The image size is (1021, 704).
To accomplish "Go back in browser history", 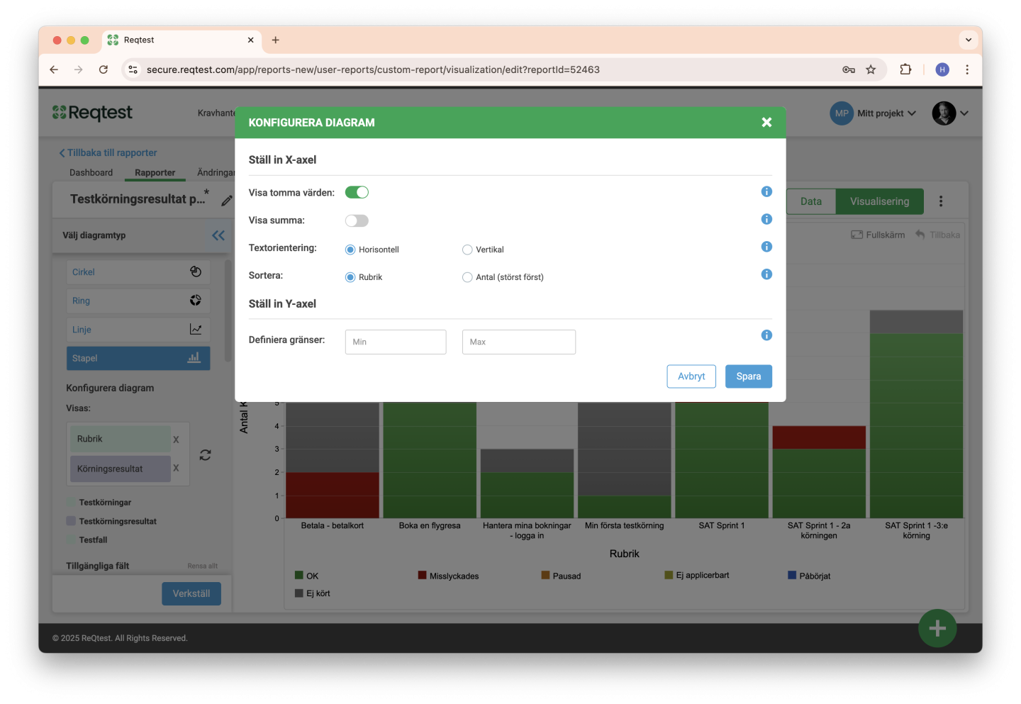I will point(54,69).
